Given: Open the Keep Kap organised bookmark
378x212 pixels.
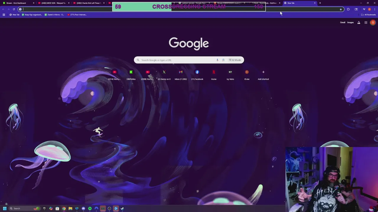Looking at the screenshot, I should 32,15.
